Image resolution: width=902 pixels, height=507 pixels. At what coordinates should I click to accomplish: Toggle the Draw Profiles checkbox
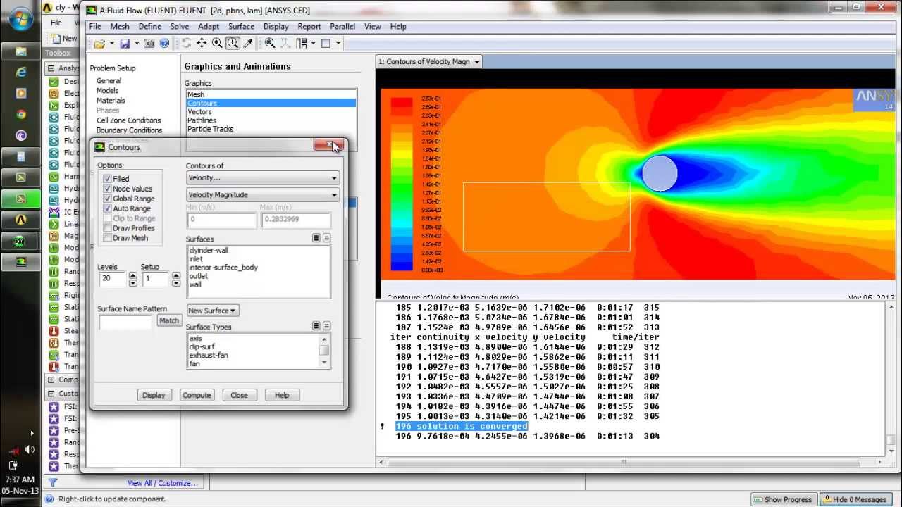[107, 228]
